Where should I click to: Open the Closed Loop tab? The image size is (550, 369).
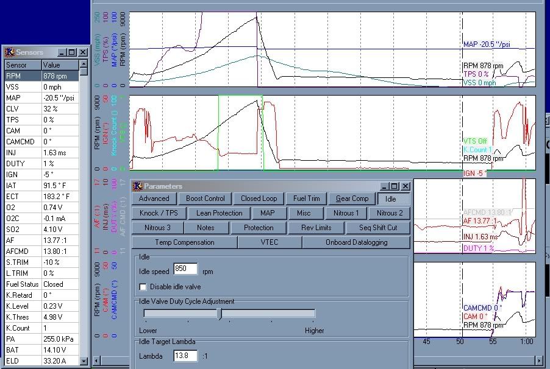259,199
